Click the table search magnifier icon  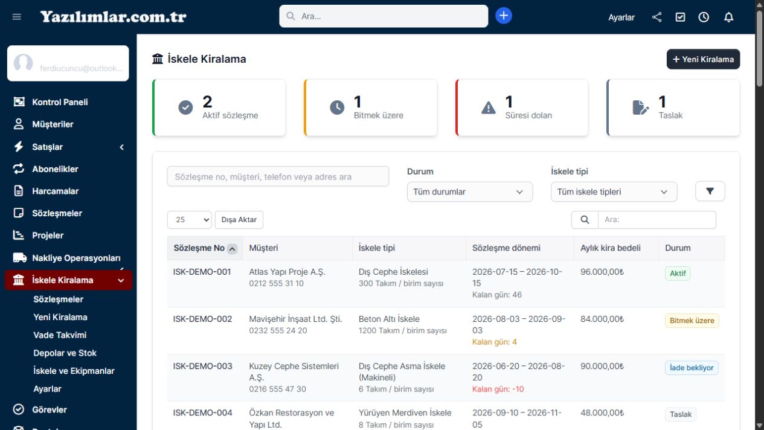(585, 220)
